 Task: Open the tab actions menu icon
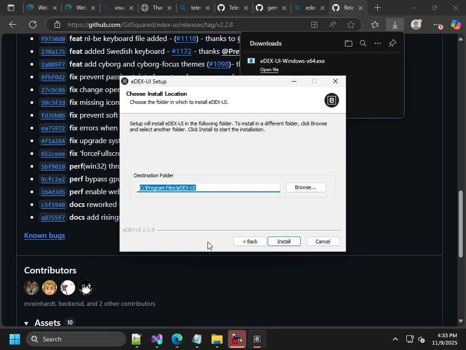pyautogui.click(x=11, y=8)
